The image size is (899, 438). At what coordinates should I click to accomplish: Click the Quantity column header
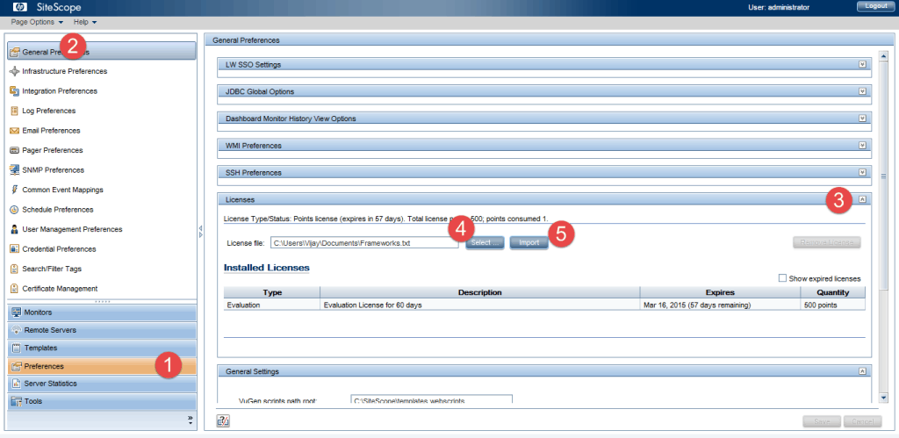tap(833, 292)
